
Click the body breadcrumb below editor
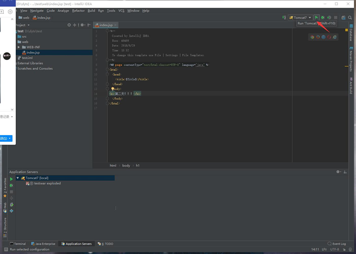coord(126,166)
